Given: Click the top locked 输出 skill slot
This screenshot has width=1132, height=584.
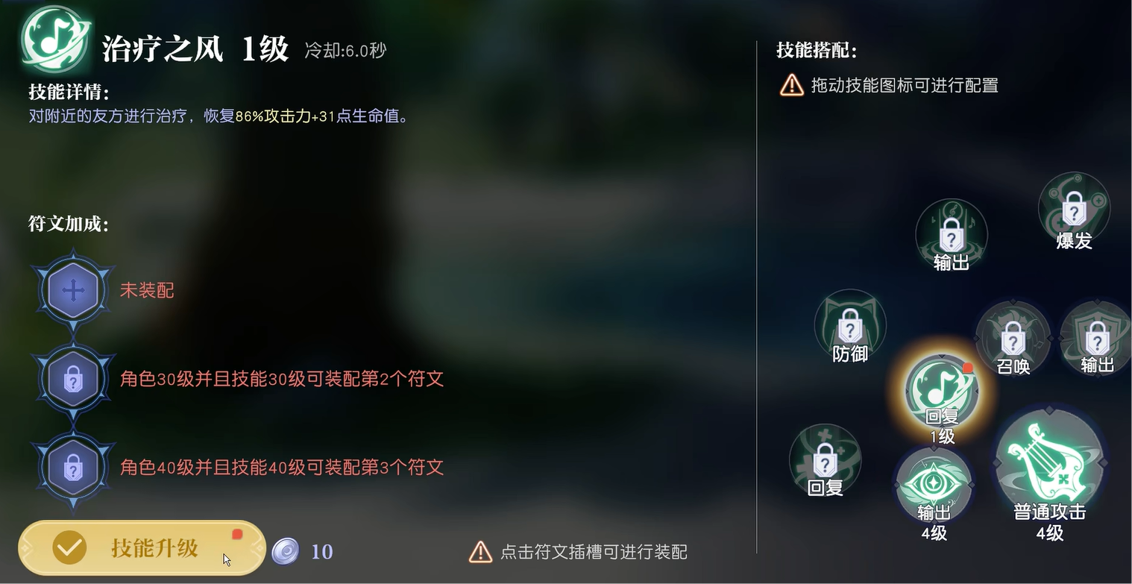Looking at the screenshot, I should click(952, 235).
